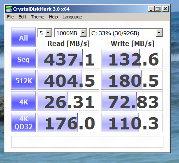This screenshot has height=163, width=179.
Task: Run all benchmarks with the All button
Action: (x=23, y=37)
